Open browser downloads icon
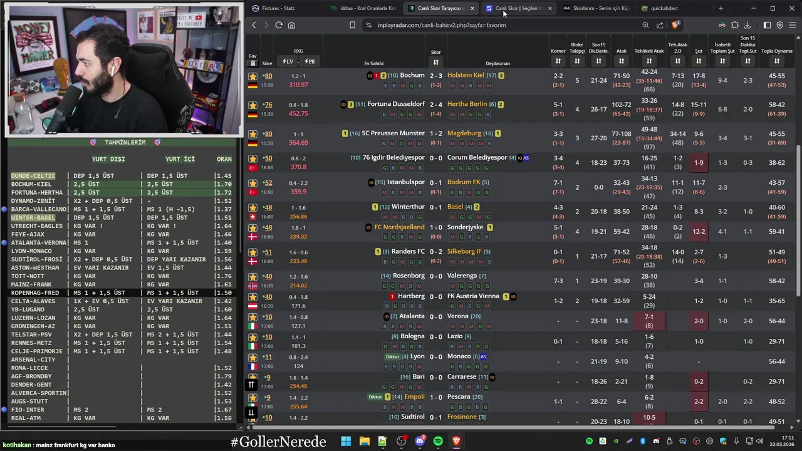This screenshot has height=451, width=802. [x=747, y=25]
